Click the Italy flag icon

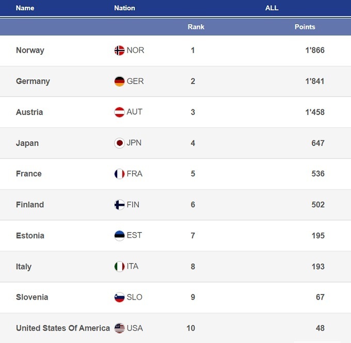coord(119,267)
